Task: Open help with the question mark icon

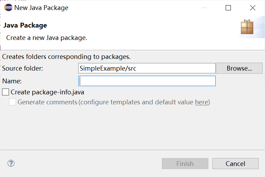Action: [11, 163]
